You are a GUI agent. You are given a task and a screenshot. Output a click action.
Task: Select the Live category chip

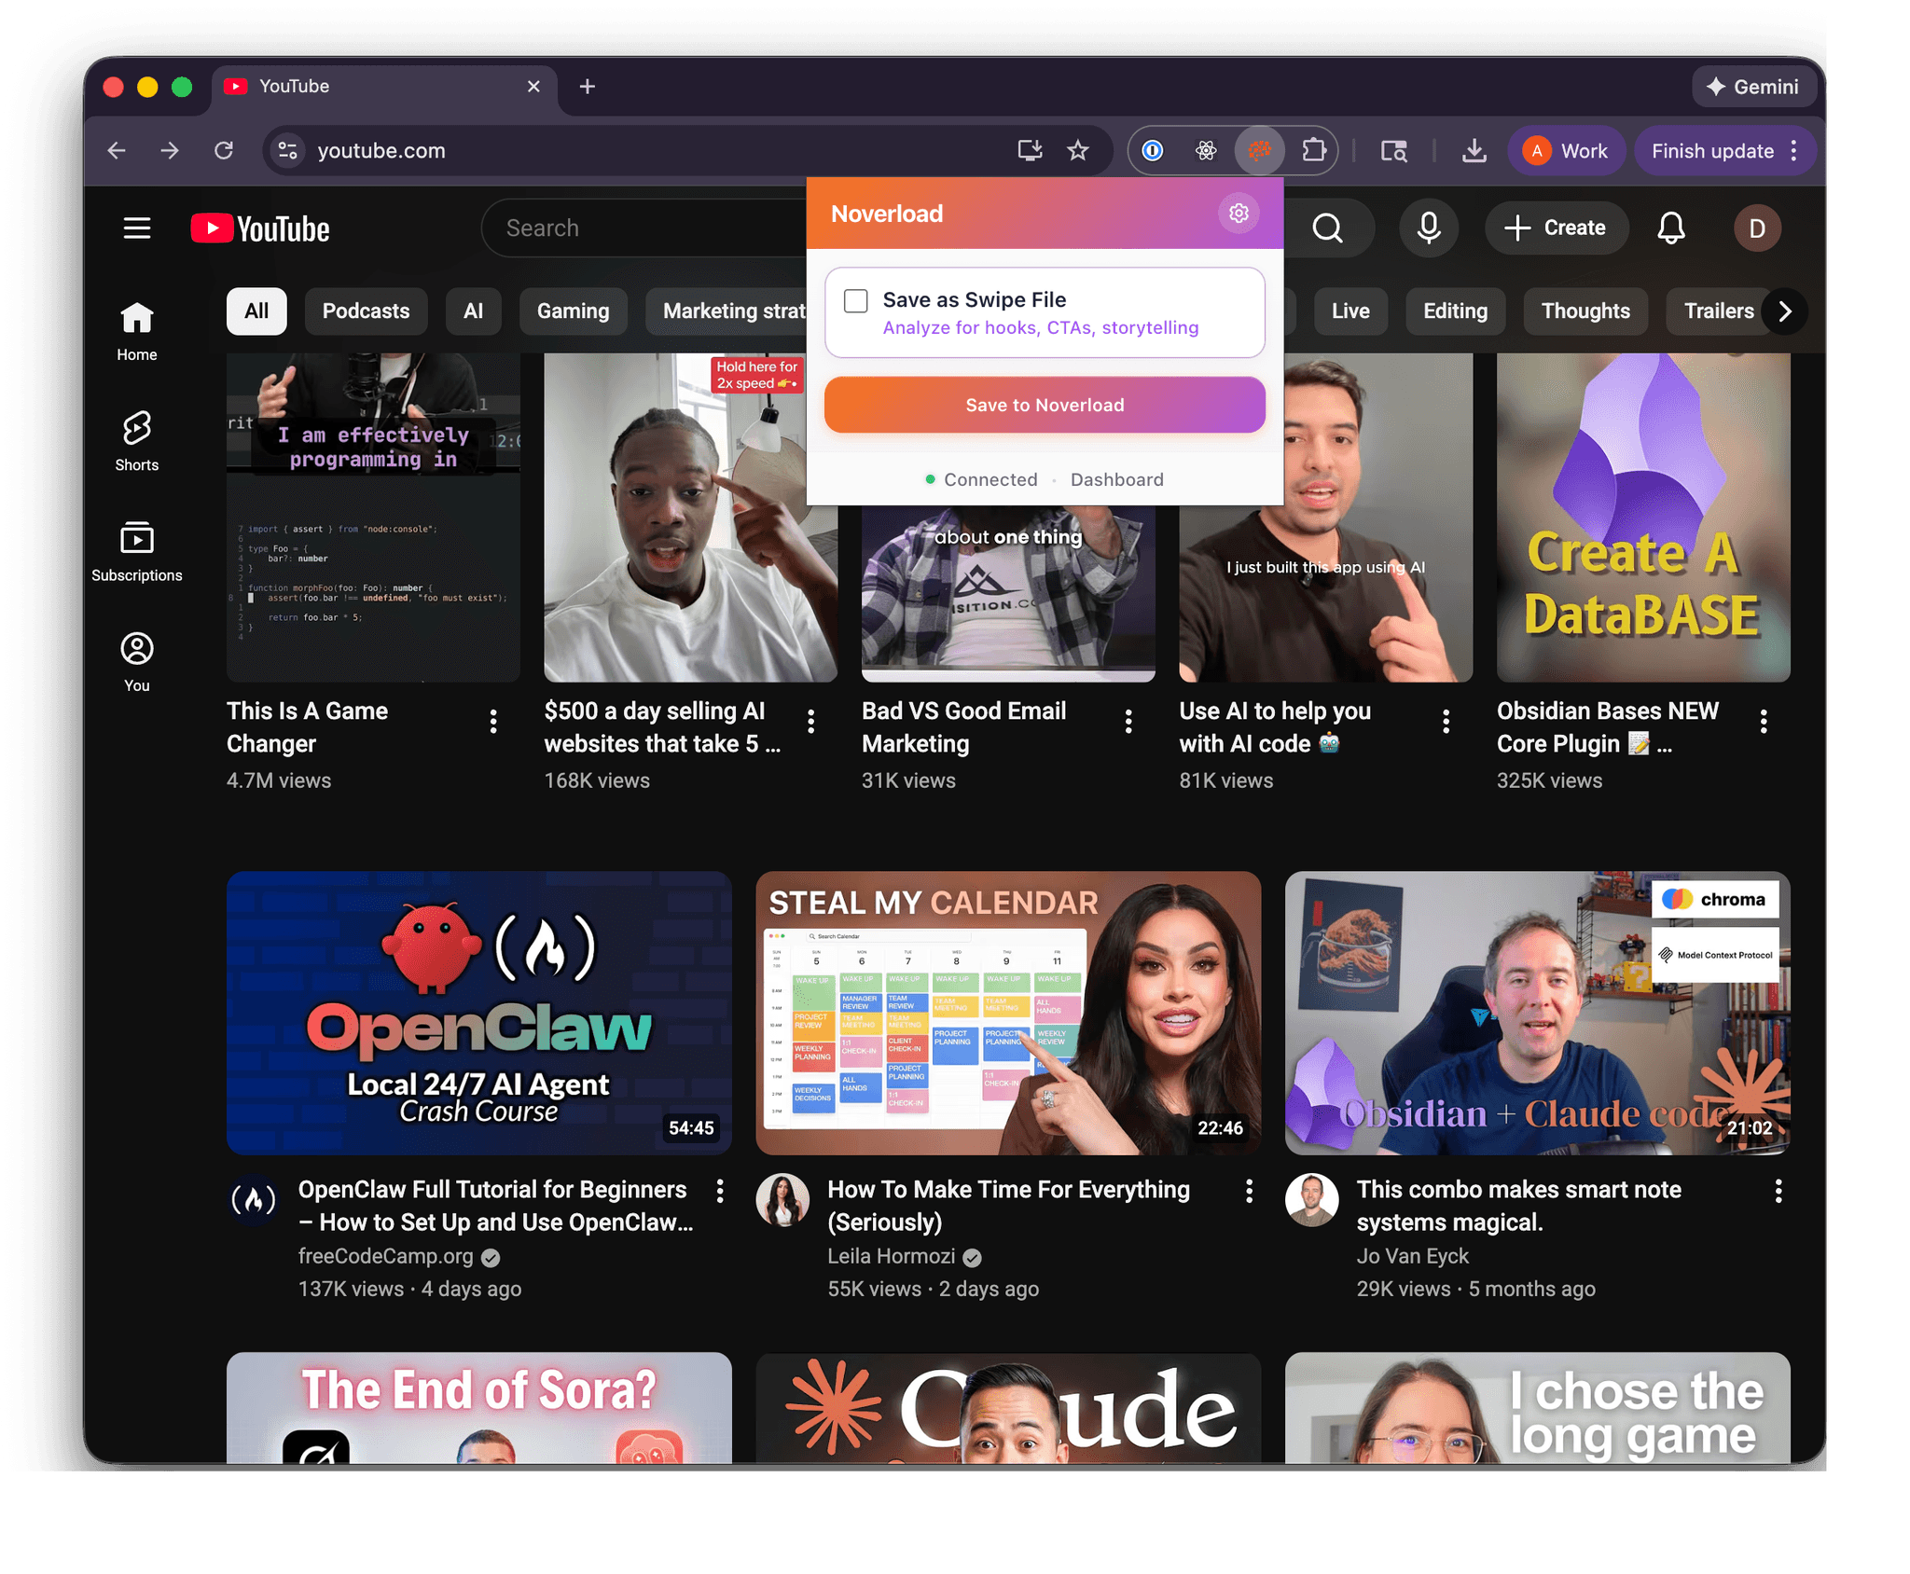1350,311
